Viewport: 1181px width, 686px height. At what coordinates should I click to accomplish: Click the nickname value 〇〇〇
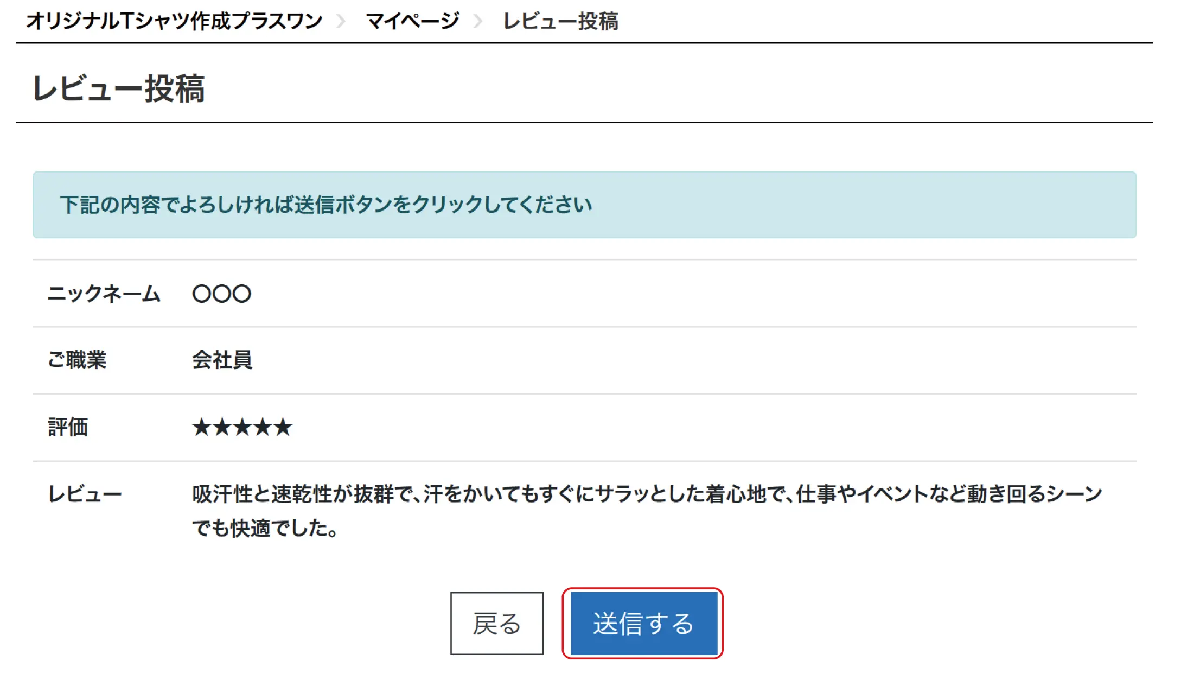point(222,294)
